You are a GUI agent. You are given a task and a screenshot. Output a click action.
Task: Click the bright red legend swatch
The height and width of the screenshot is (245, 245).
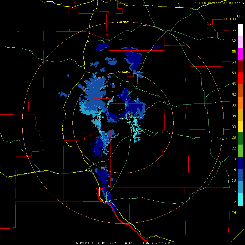click(x=240, y=78)
